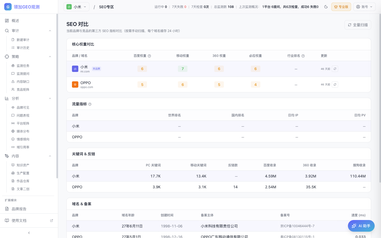This screenshot has width=381, height=238.
Task: Open 情感倾向 analysis
Action: pyautogui.click(x=23, y=139)
